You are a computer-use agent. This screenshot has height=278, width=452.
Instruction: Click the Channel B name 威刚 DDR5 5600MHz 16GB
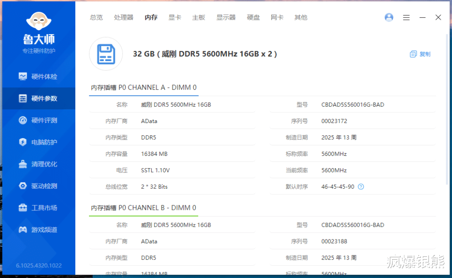[176, 225]
